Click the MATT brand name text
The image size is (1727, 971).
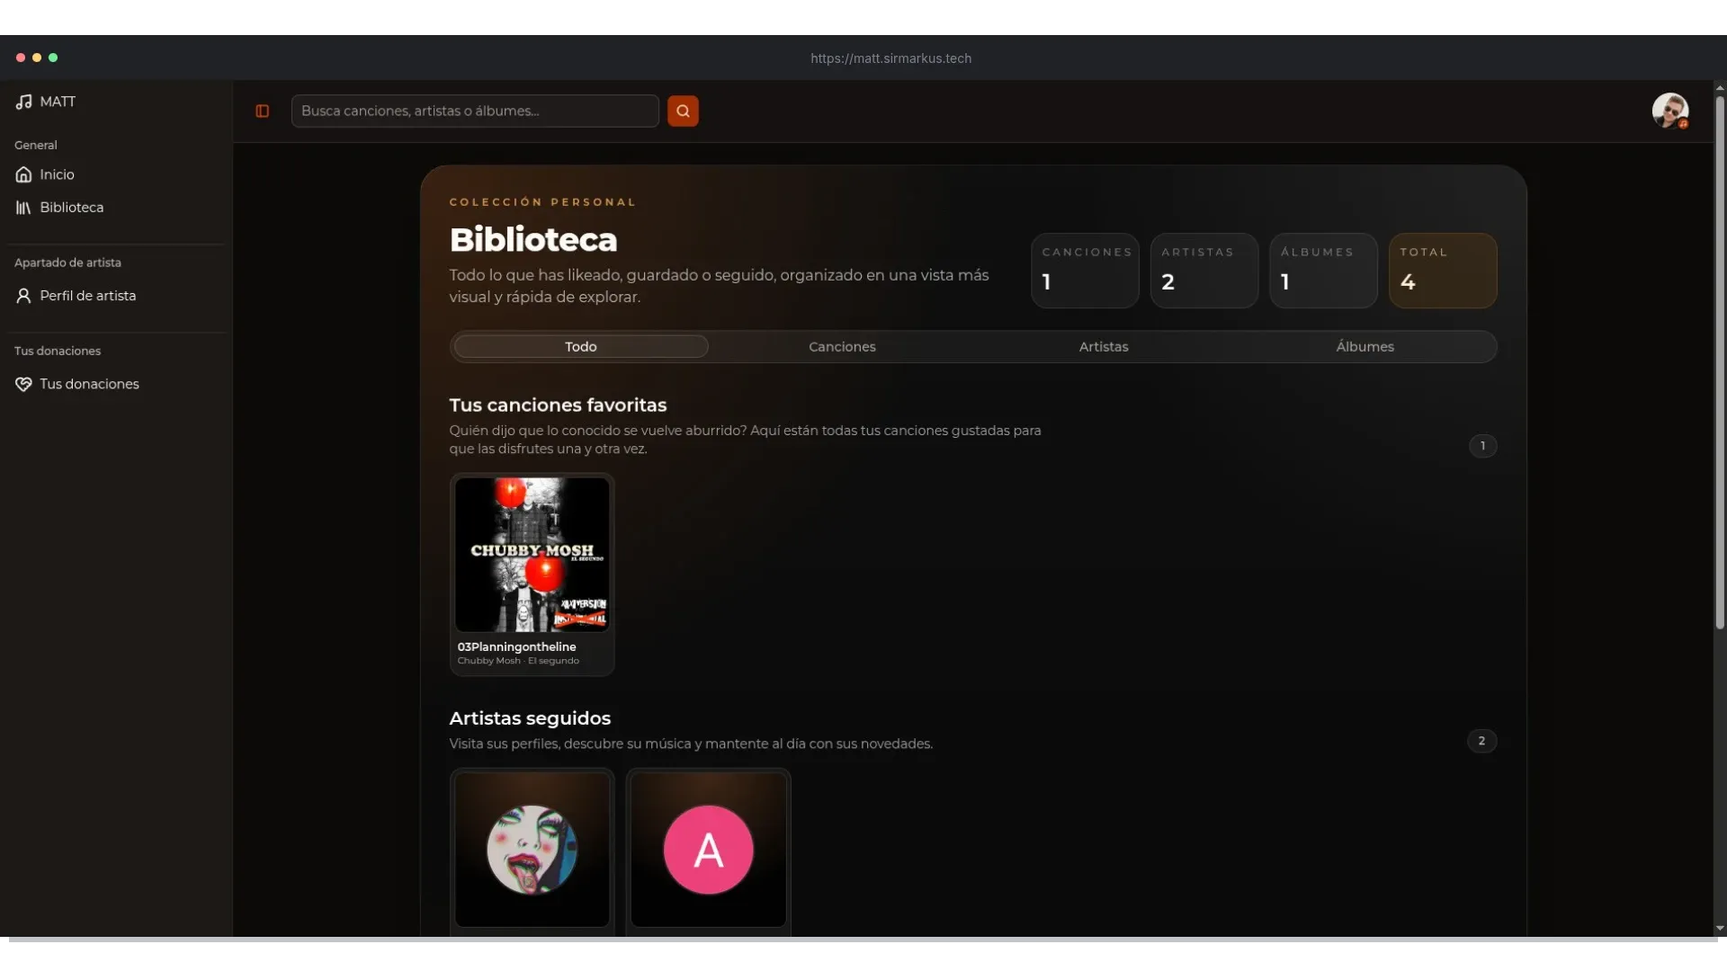pyautogui.click(x=58, y=102)
